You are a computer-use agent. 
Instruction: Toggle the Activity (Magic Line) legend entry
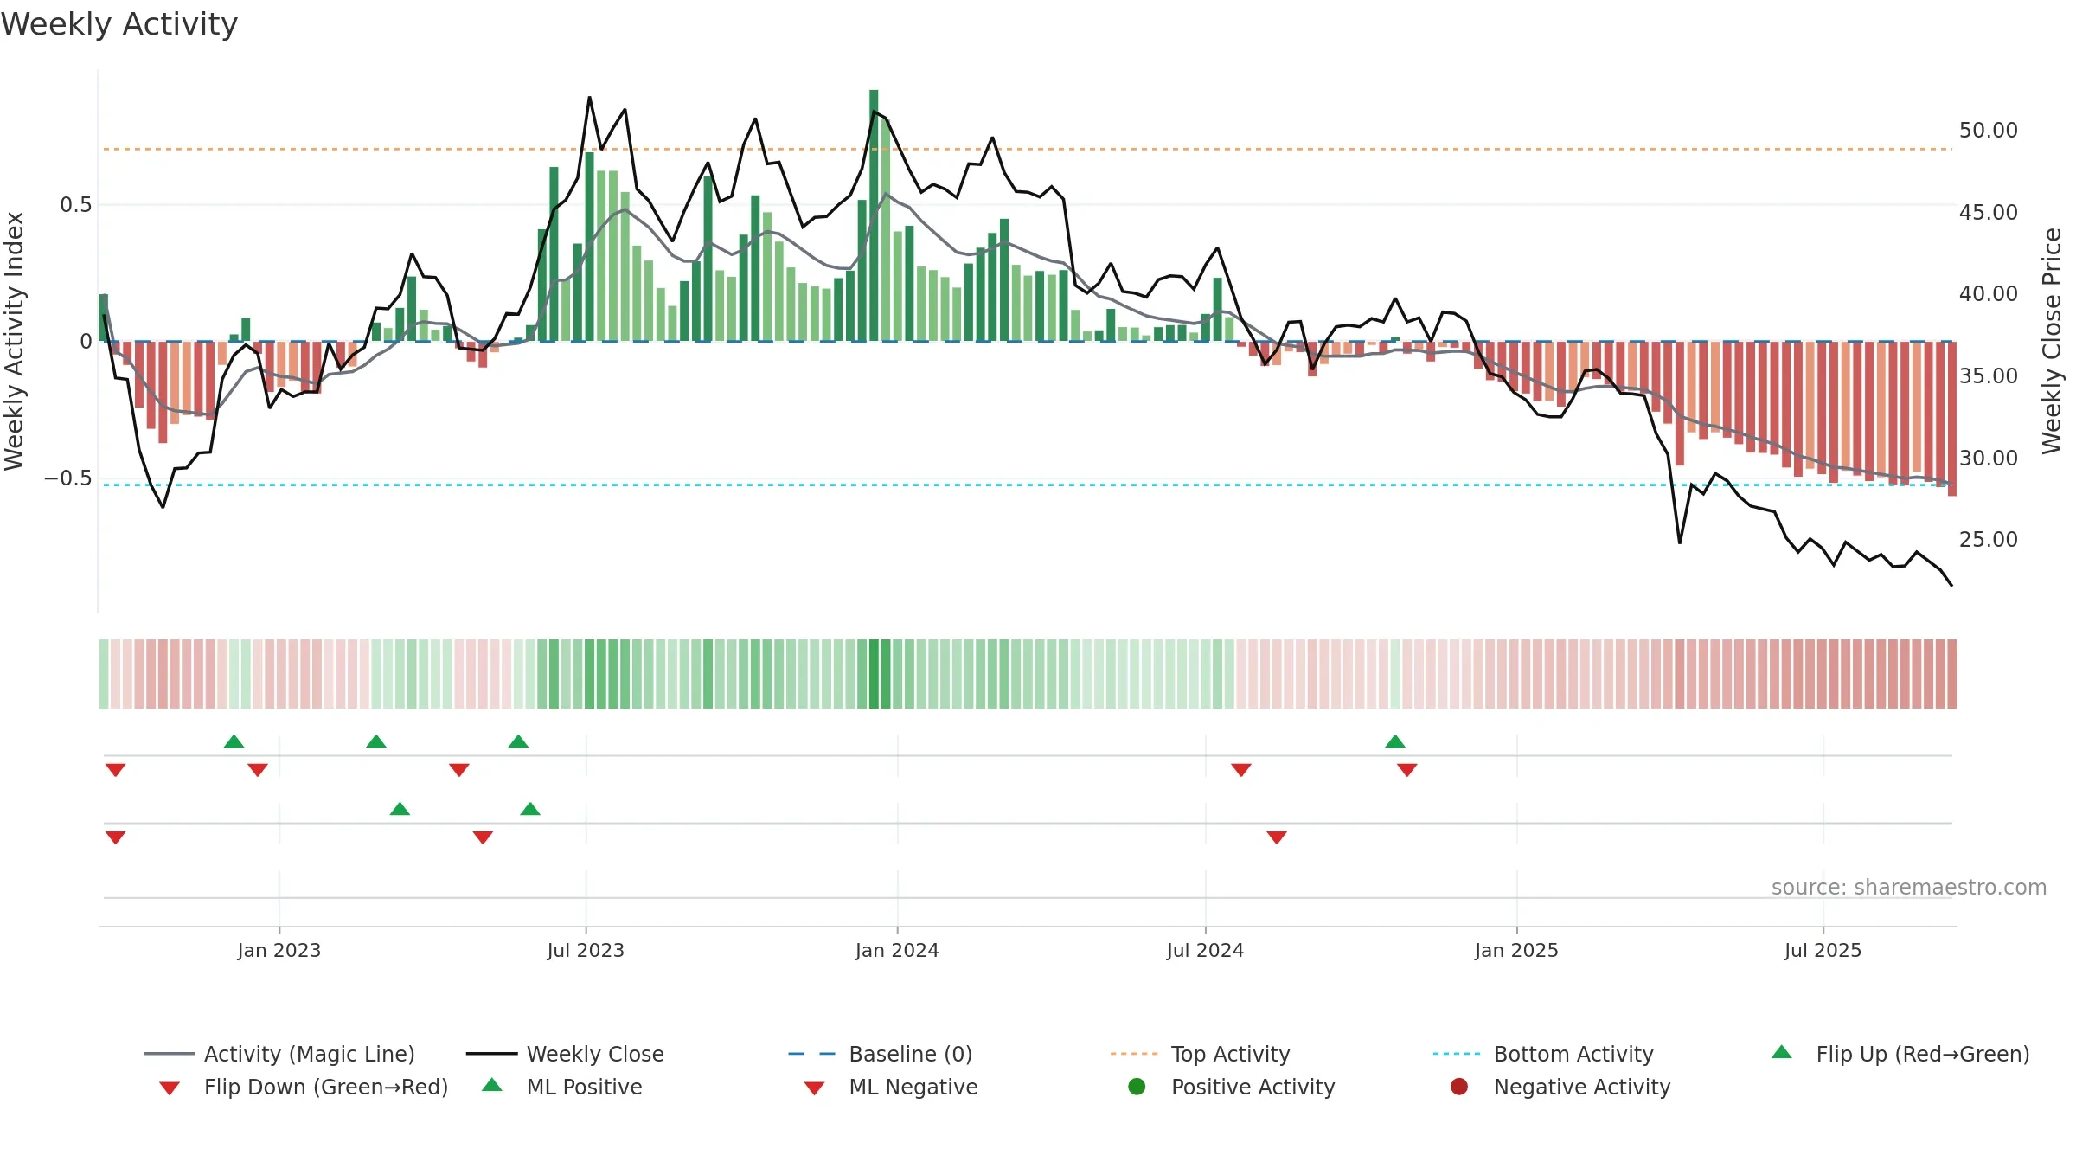(279, 1054)
